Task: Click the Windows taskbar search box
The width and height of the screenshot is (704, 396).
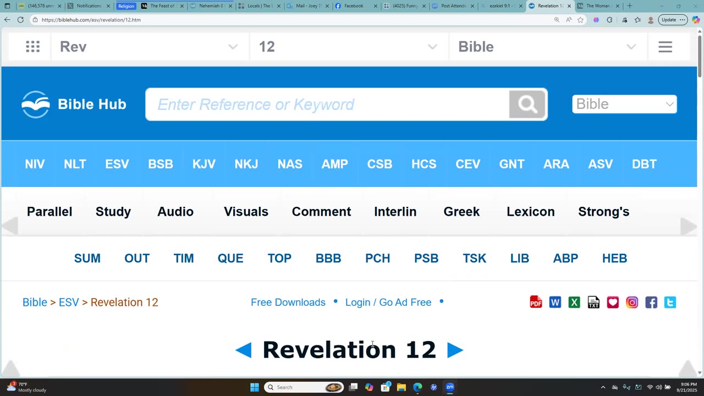Action: [x=304, y=387]
